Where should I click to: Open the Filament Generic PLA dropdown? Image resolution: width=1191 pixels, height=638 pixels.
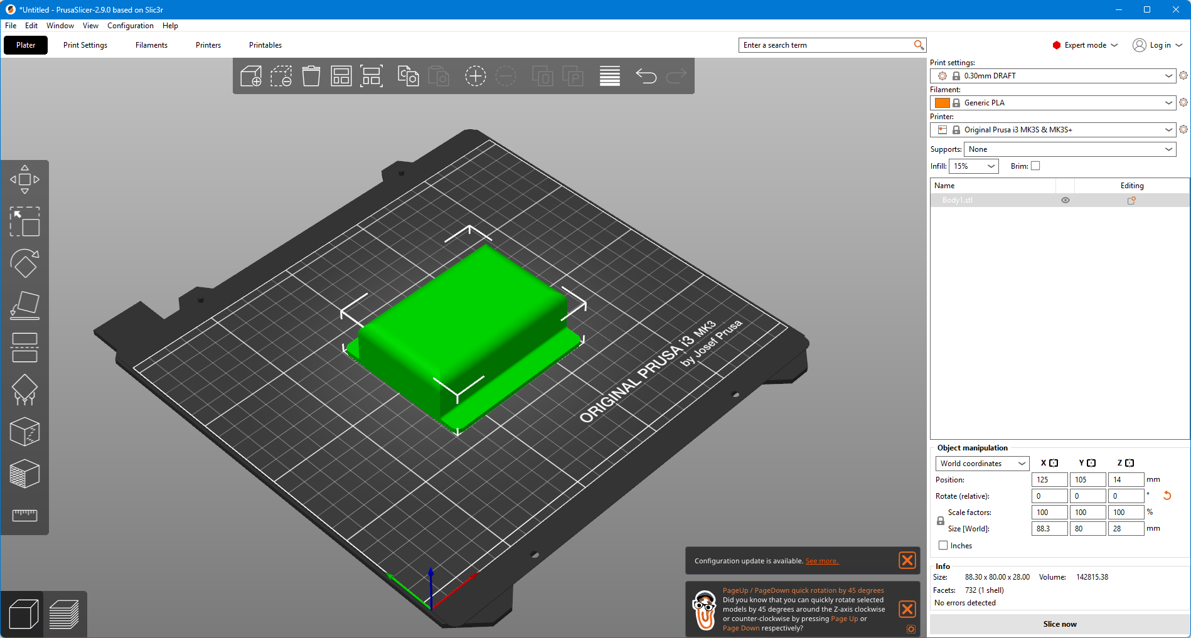(x=1053, y=103)
